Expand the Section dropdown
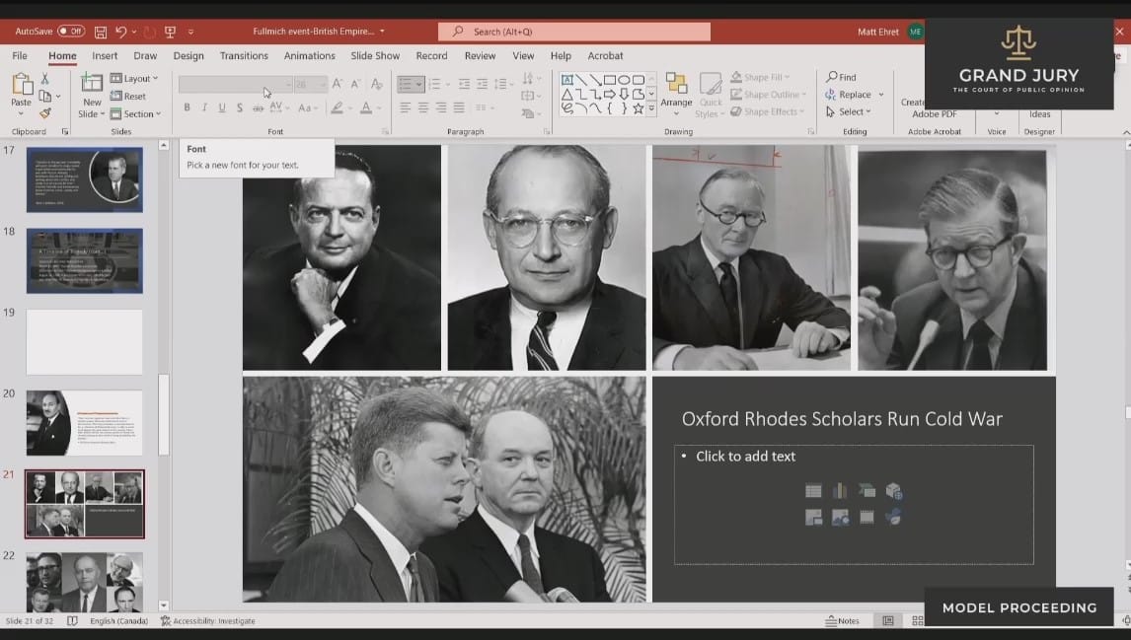 tap(133, 113)
